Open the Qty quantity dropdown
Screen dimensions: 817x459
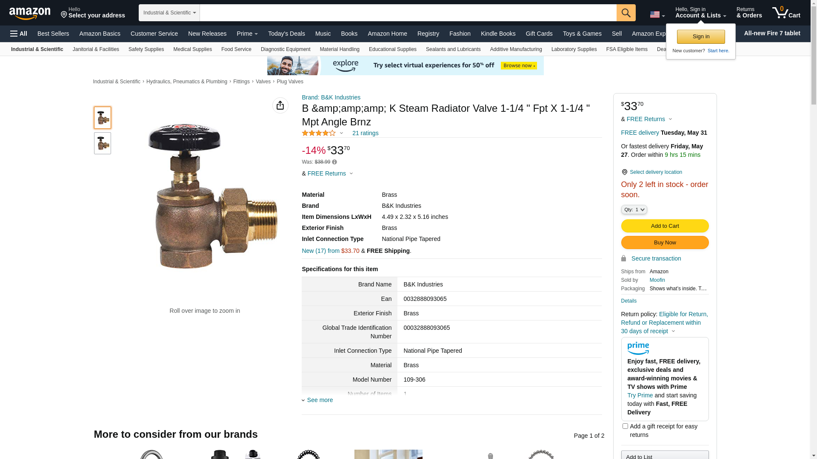(x=634, y=210)
